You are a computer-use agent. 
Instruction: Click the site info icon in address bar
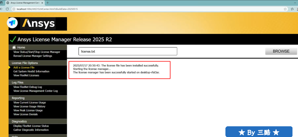pyautogui.click(x=14, y=9)
